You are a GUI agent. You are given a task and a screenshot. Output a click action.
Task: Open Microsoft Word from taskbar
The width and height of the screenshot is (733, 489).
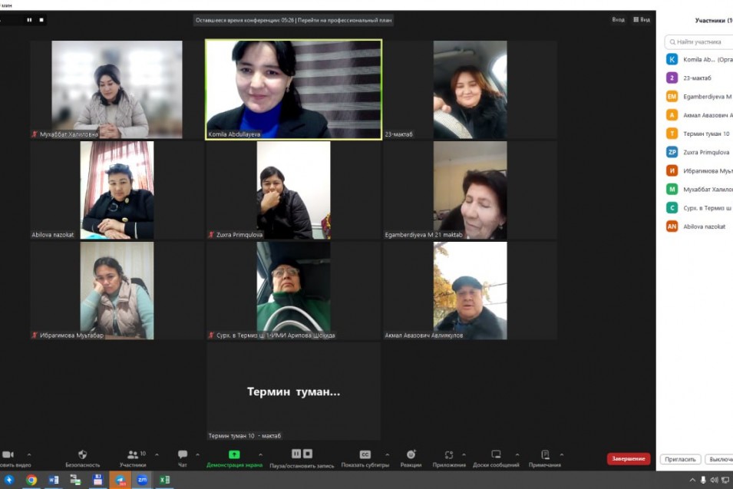pyautogui.click(x=53, y=480)
